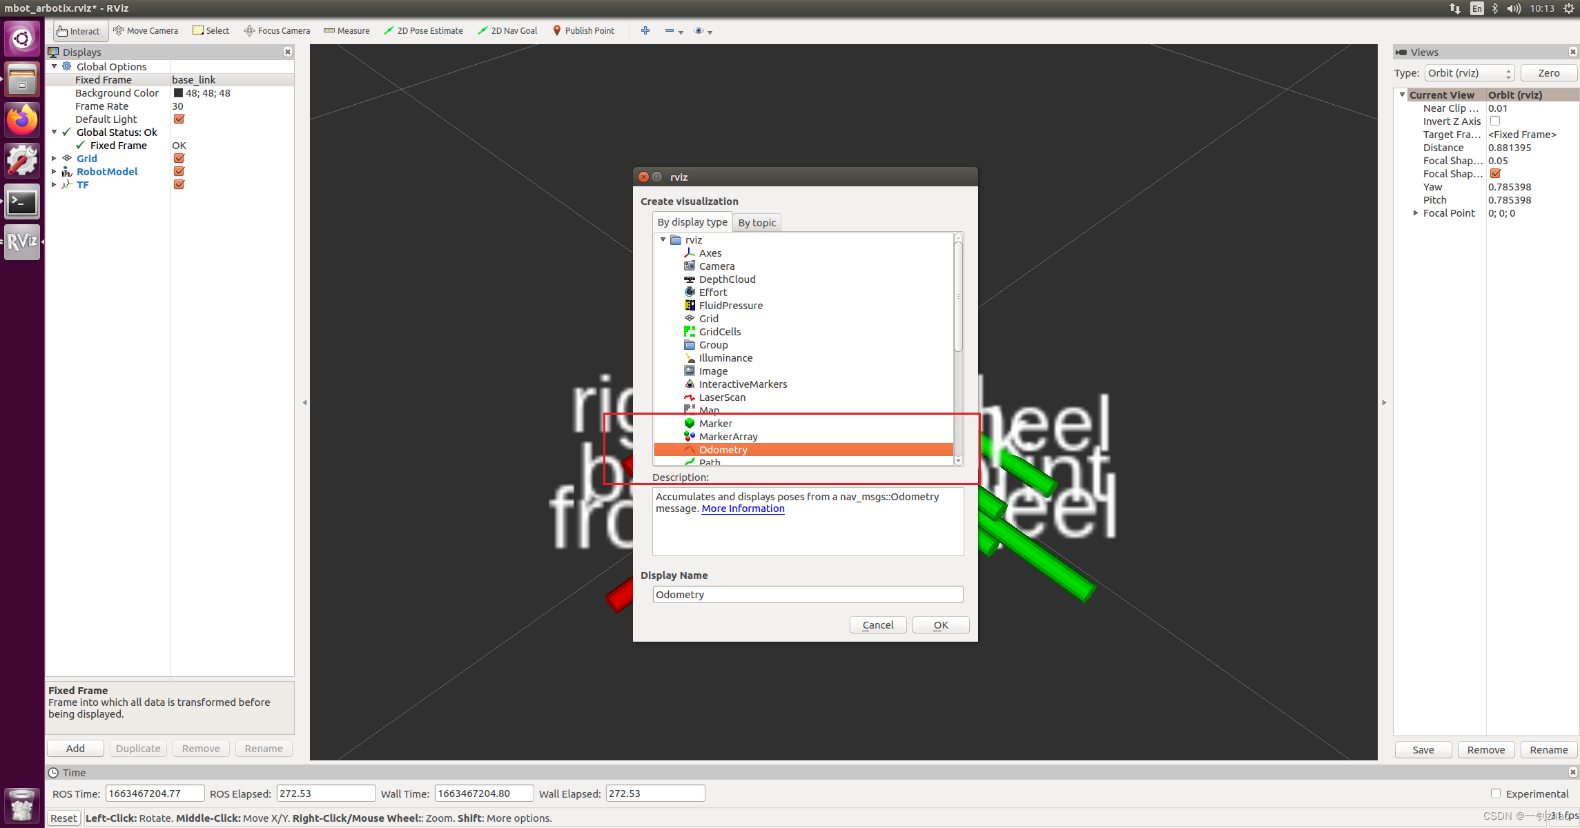Switch to By display type tab

click(692, 222)
